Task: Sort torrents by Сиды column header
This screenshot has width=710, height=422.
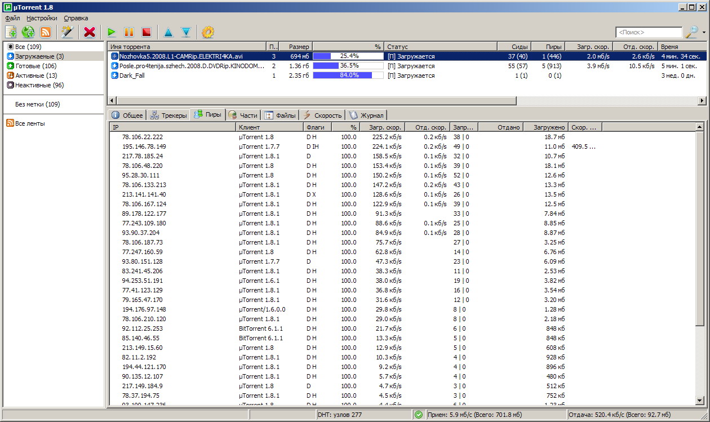Action: pyautogui.click(x=513, y=47)
